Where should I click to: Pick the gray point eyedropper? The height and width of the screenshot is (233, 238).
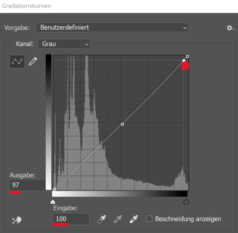(x=118, y=219)
